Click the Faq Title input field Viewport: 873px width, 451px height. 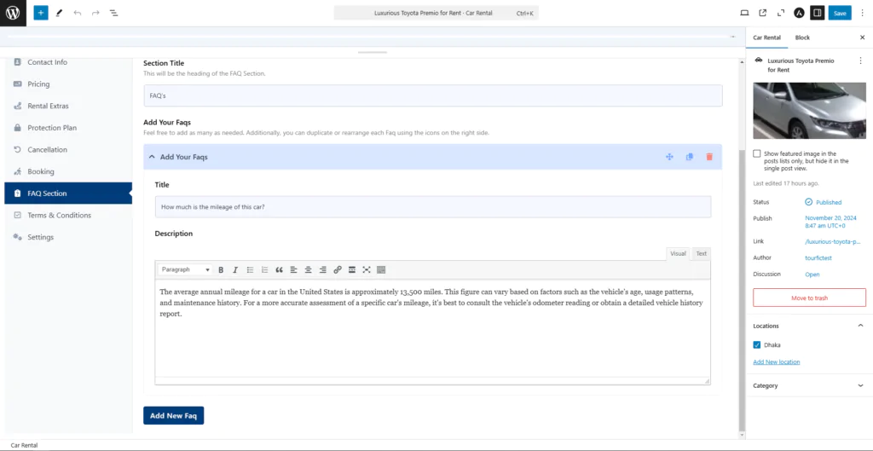tap(432, 206)
